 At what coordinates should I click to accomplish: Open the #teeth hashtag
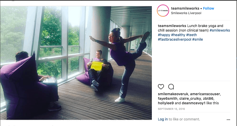pyautogui.click(x=192, y=35)
